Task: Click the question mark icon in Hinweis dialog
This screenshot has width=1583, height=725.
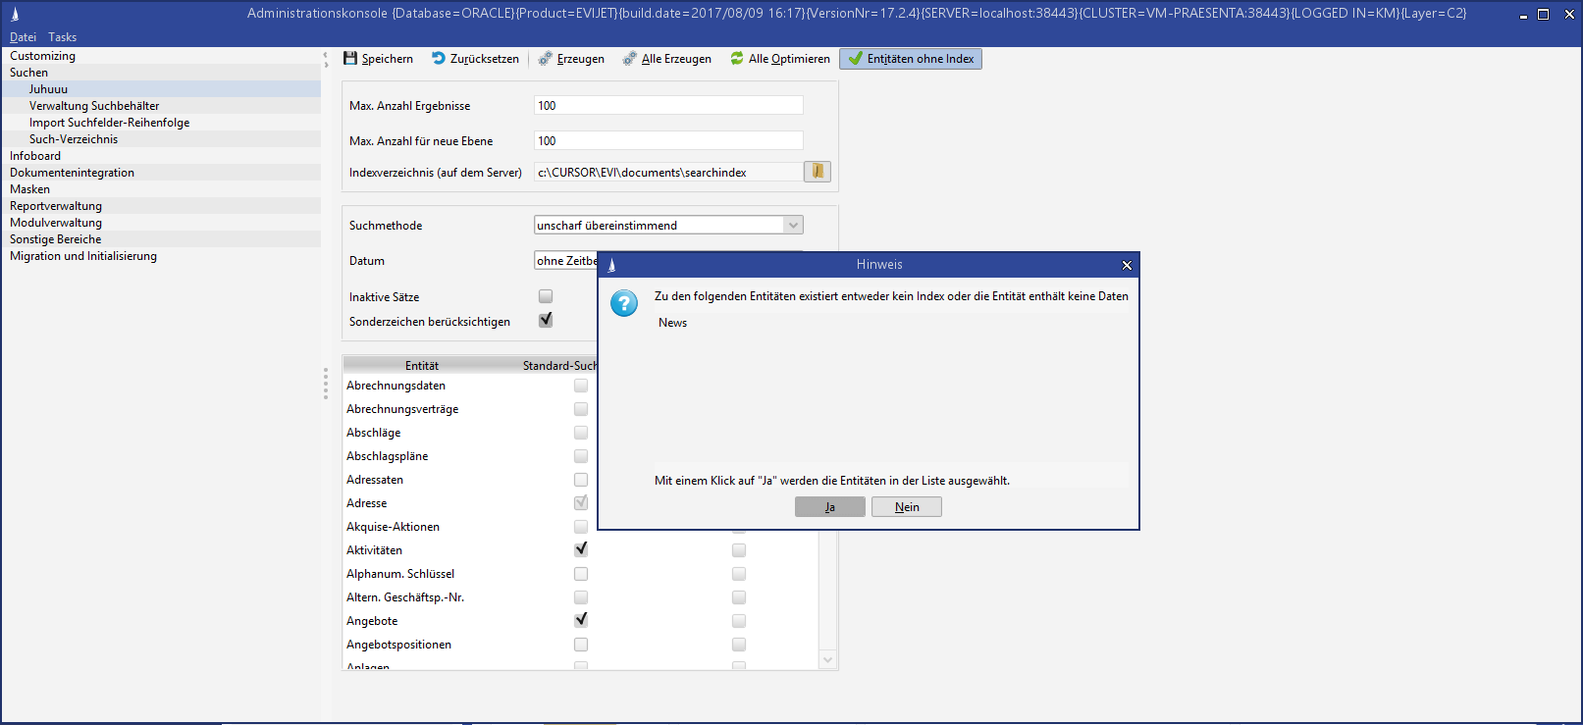Action: point(624,303)
